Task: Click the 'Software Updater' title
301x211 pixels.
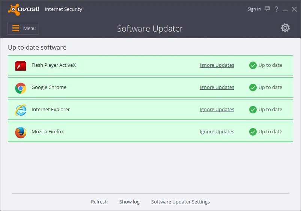Action: (150, 29)
